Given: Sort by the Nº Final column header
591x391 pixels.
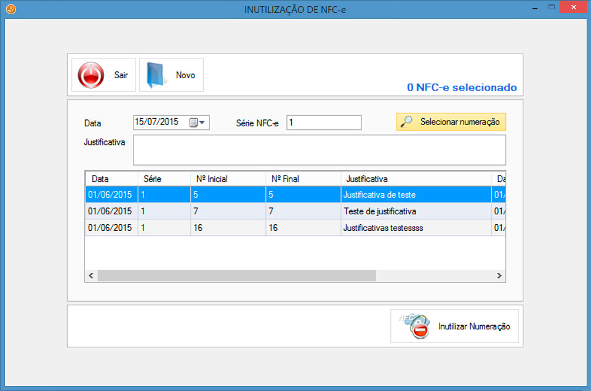Looking at the screenshot, I should coord(304,179).
